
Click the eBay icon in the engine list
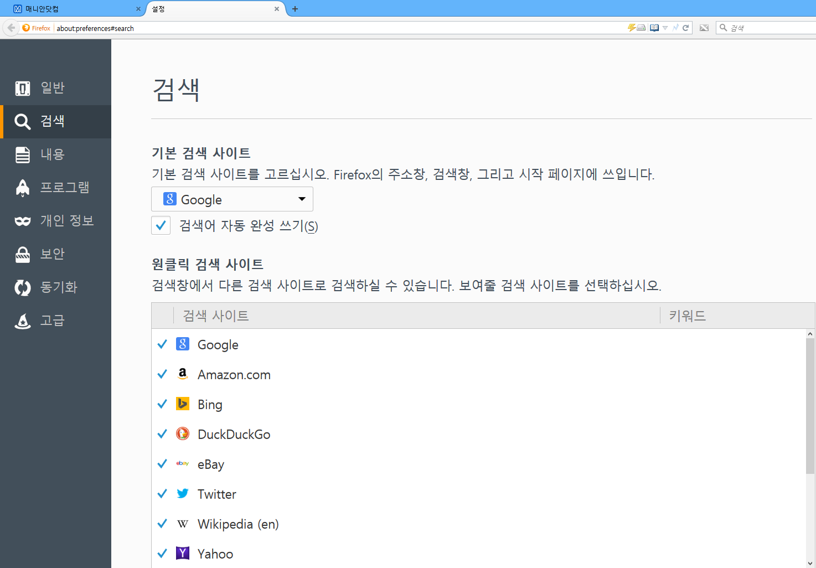tap(183, 463)
